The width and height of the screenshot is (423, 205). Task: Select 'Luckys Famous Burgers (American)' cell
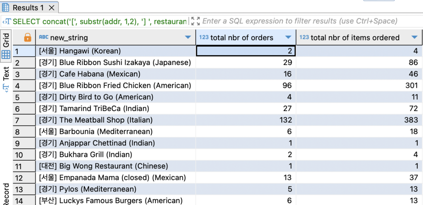[x=116, y=201]
